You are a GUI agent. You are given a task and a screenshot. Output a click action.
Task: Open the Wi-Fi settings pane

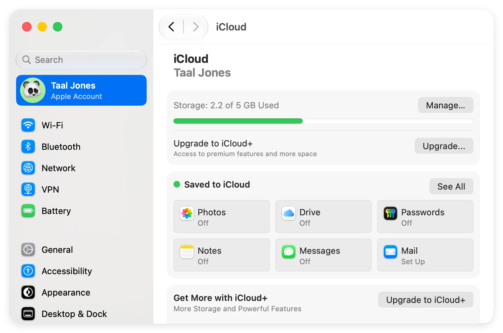click(x=81, y=125)
